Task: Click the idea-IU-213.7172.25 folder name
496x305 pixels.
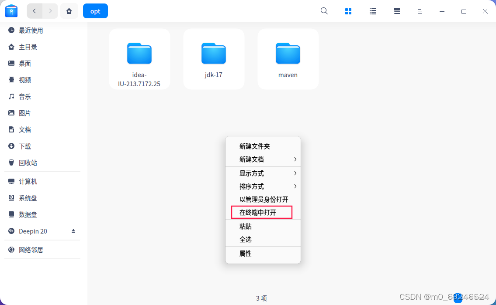Action: (139, 79)
